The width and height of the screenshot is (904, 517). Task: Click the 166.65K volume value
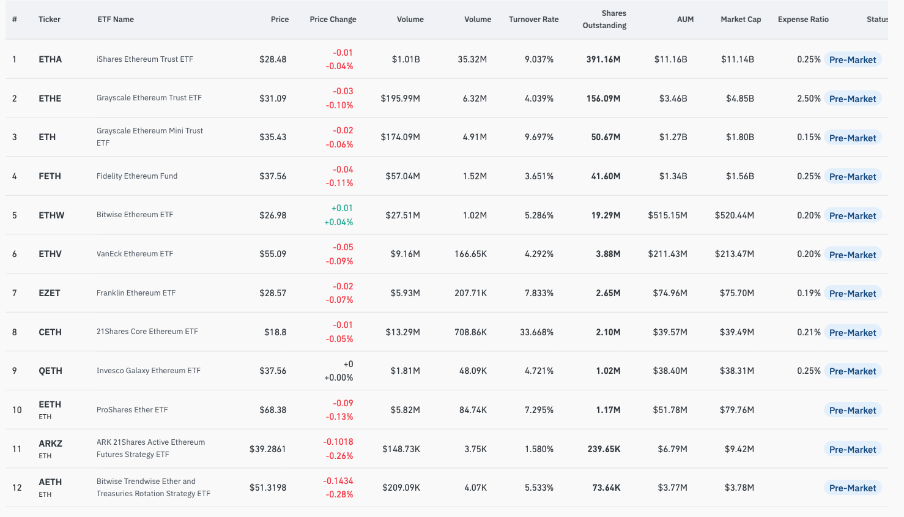click(471, 254)
